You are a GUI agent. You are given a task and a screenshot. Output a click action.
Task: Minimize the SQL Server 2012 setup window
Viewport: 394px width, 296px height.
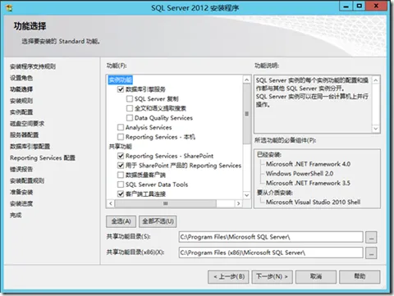tap(346, 7)
